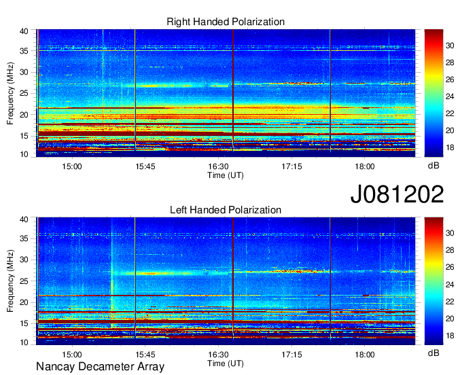Click the 20 dB label on the lower colorbar

tap(450, 319)
